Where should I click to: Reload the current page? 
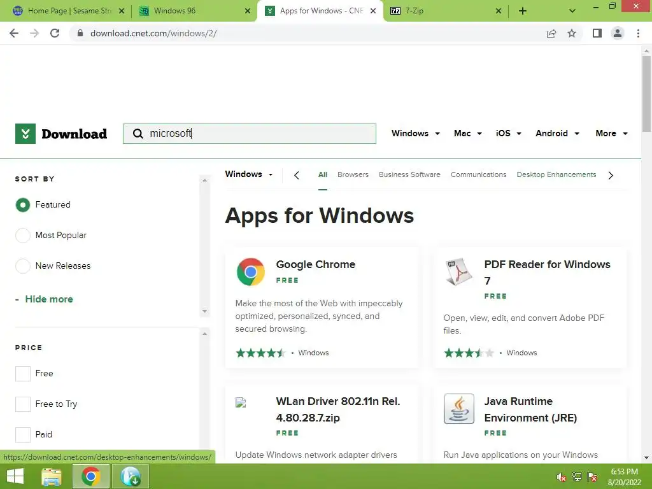[55, 33]
